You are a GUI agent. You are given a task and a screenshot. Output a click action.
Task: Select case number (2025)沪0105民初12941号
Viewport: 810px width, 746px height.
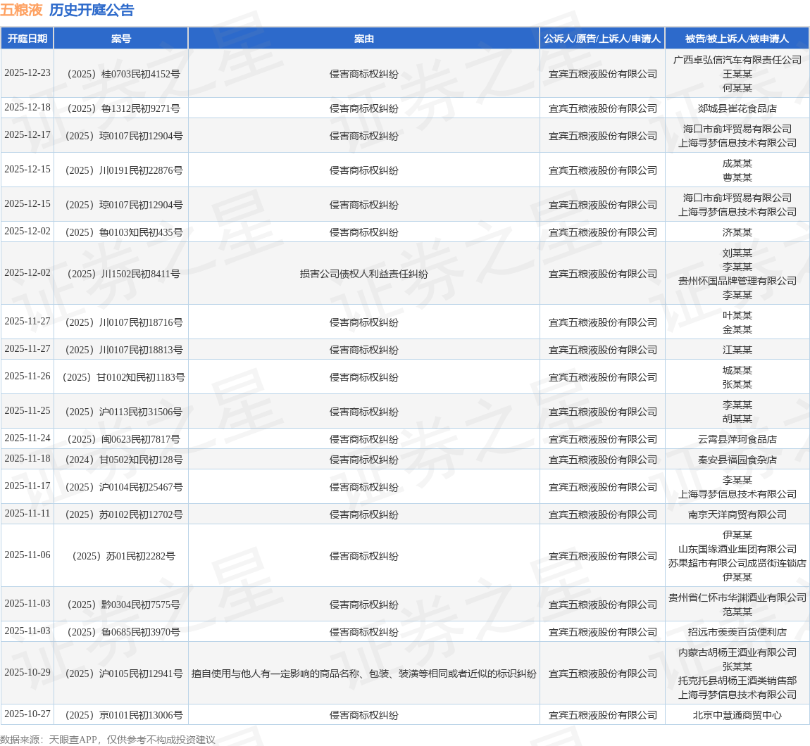pyautogui.click(x=121, y=674)
